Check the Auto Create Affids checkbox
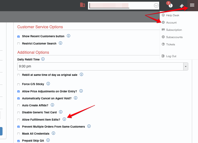198x143 pixels. tap(19, 106)
